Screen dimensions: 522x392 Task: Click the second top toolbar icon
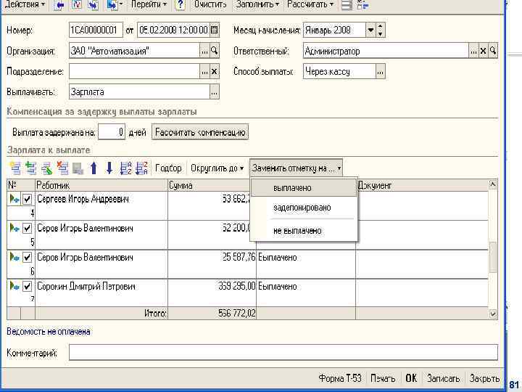[77, 4]
